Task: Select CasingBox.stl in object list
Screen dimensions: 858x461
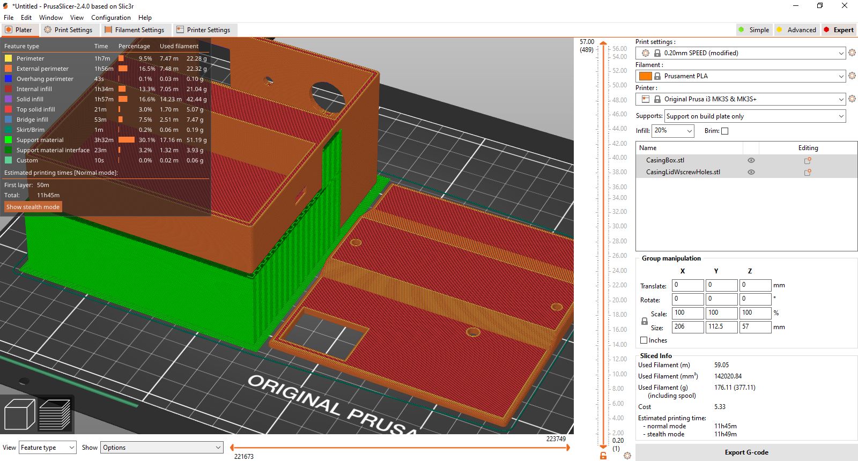Action: (x=665, y=160)
